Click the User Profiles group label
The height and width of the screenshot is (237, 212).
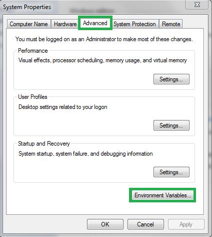32,97
